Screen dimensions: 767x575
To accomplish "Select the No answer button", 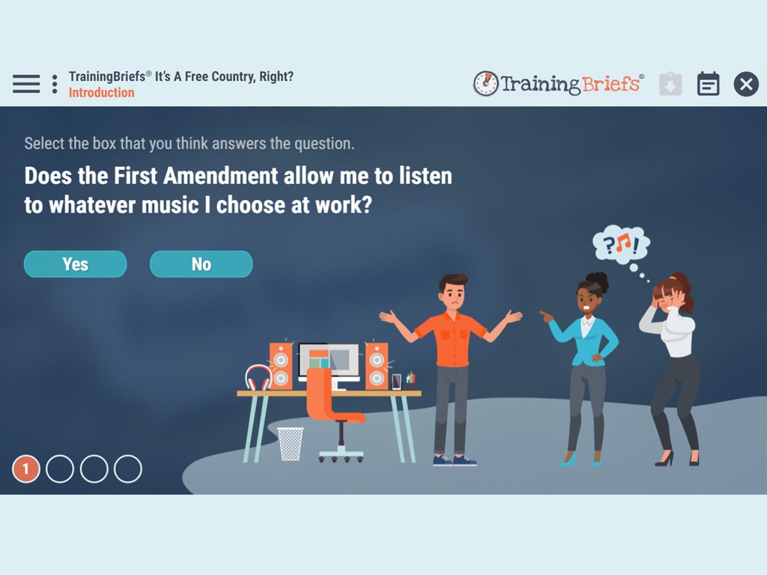I will tap(201, 264).
